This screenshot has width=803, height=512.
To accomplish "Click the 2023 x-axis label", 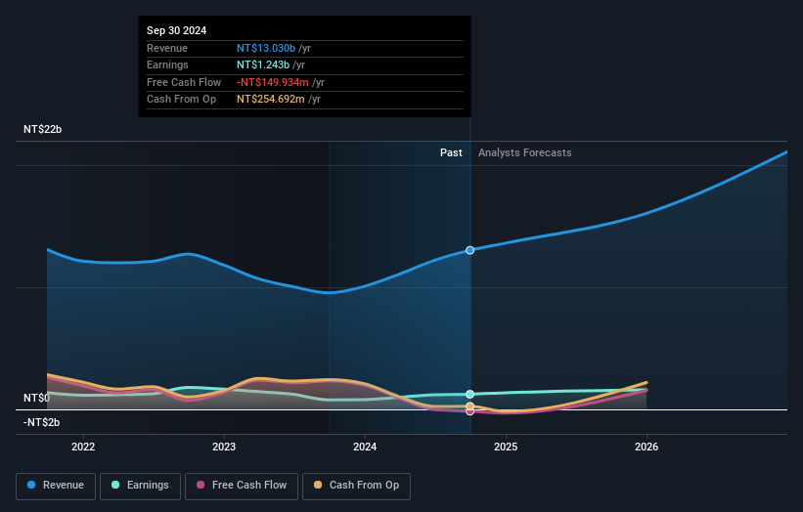I will click(224, 447).
